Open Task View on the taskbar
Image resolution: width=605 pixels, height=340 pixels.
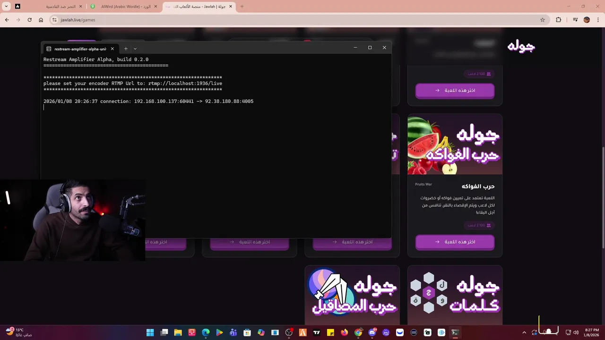pos(164,332)
